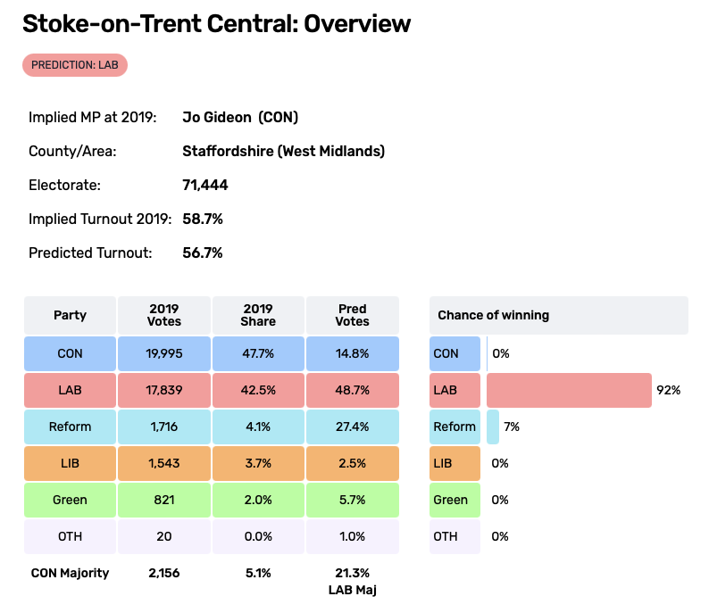Click the LAB 92% chance bar
The height and width of the screenshot is (613, 709).
click(x=569, y=390)
